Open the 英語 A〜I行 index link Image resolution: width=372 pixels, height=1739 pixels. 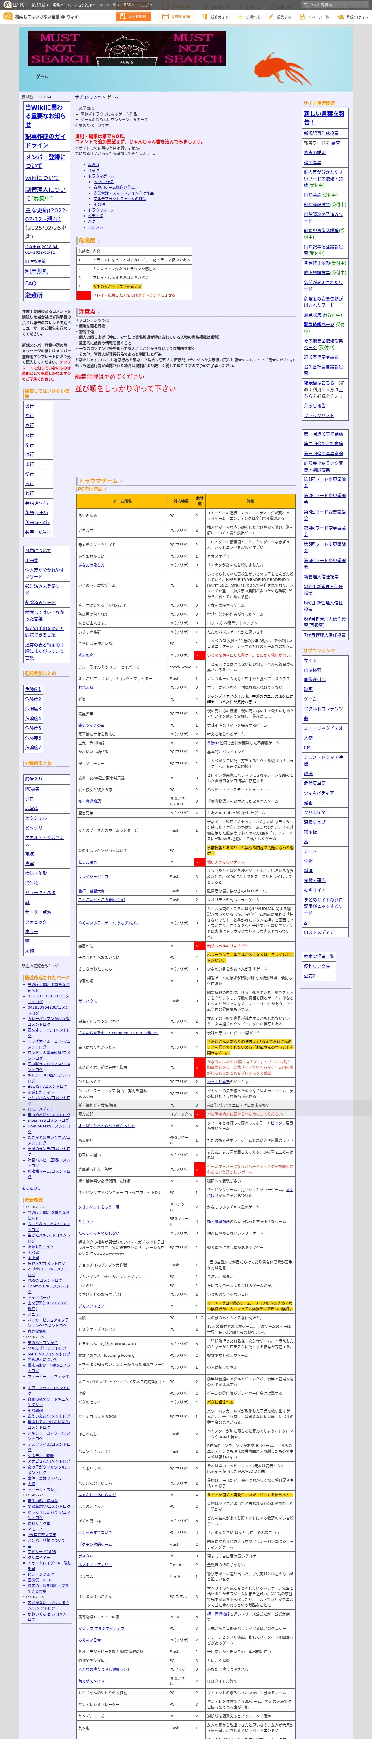(37, 503)
